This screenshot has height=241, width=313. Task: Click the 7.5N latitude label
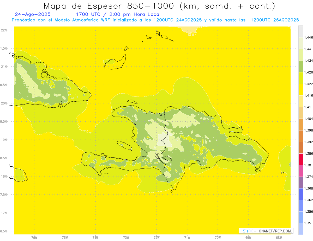pyautogui.click(x=3, y=195)
